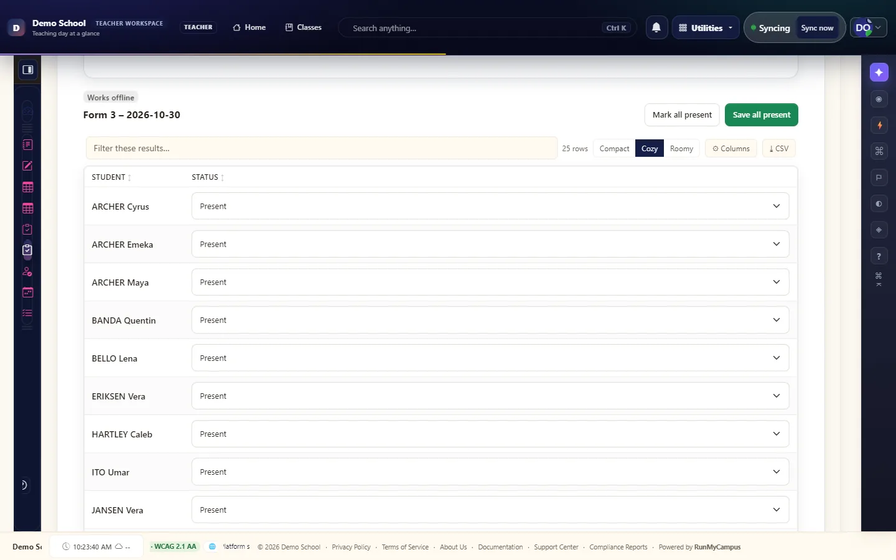Open the Support Center footer link
This screenshot has height=560, width=896.
556,547
